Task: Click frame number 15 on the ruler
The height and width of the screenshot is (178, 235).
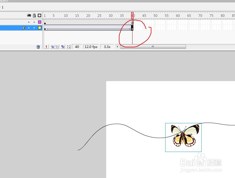Action: pyautogui.click(x=77, y=16)
